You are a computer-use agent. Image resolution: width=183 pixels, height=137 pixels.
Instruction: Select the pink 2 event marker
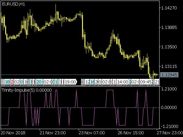[12, 82]
